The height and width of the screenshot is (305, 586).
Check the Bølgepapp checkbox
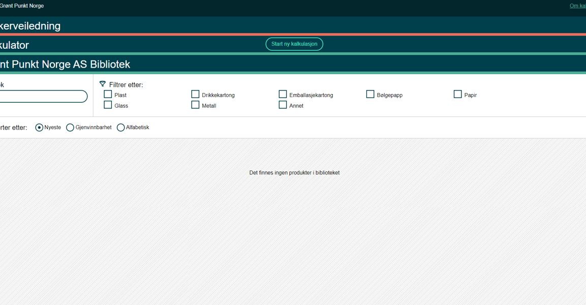coord(370,94)
